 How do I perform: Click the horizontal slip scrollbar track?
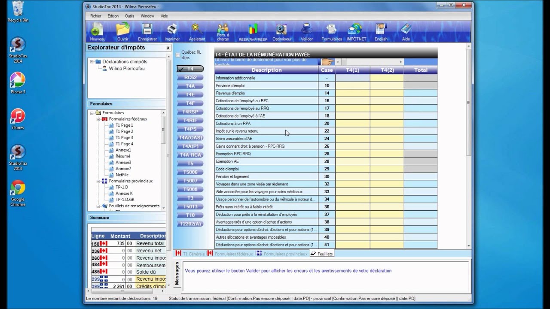(x=370, y=62)
